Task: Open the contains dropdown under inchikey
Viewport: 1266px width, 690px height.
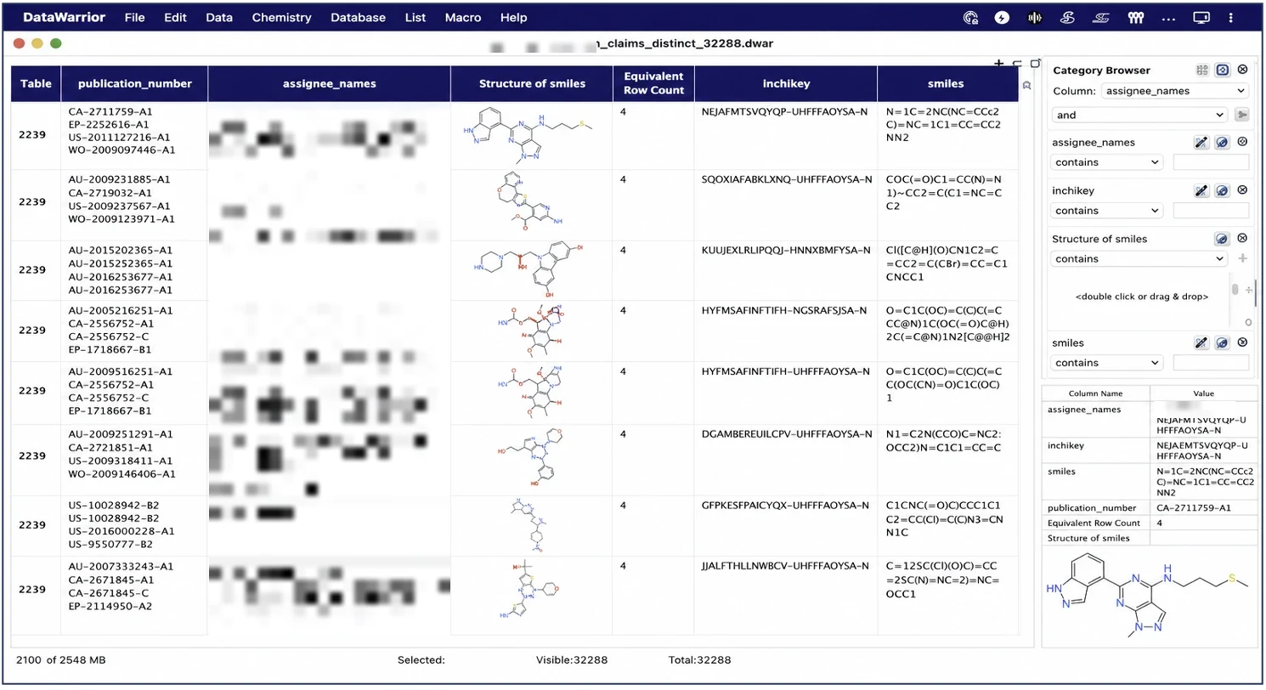Action: coord(1107,211)
